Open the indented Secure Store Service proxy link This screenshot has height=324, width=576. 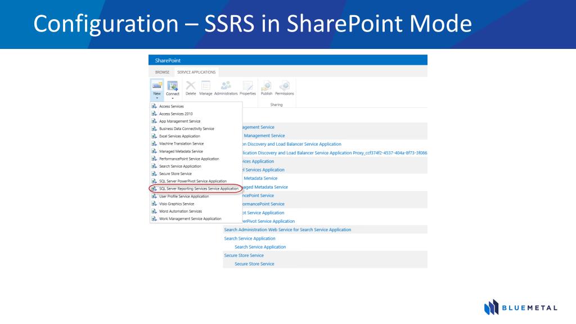(254, 264)
